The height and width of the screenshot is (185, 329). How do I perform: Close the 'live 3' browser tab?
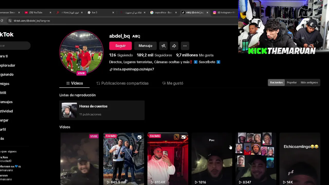click(x=113, y=12)
